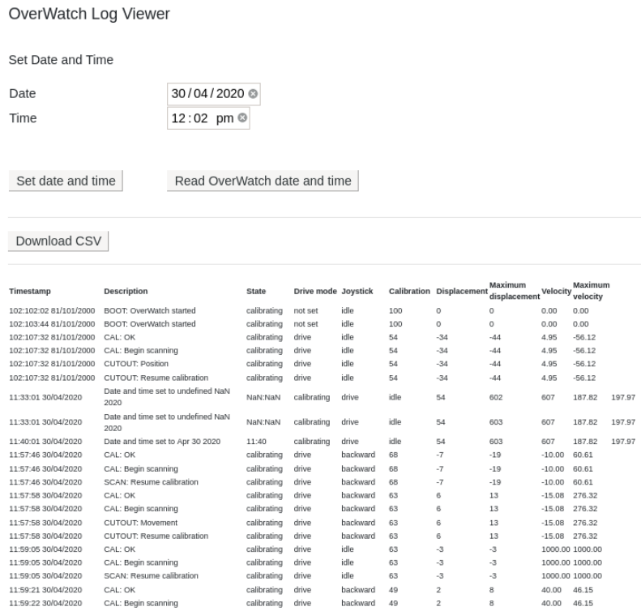
Task: Select the pm period in Time field
Action: [x=224, y=118]
